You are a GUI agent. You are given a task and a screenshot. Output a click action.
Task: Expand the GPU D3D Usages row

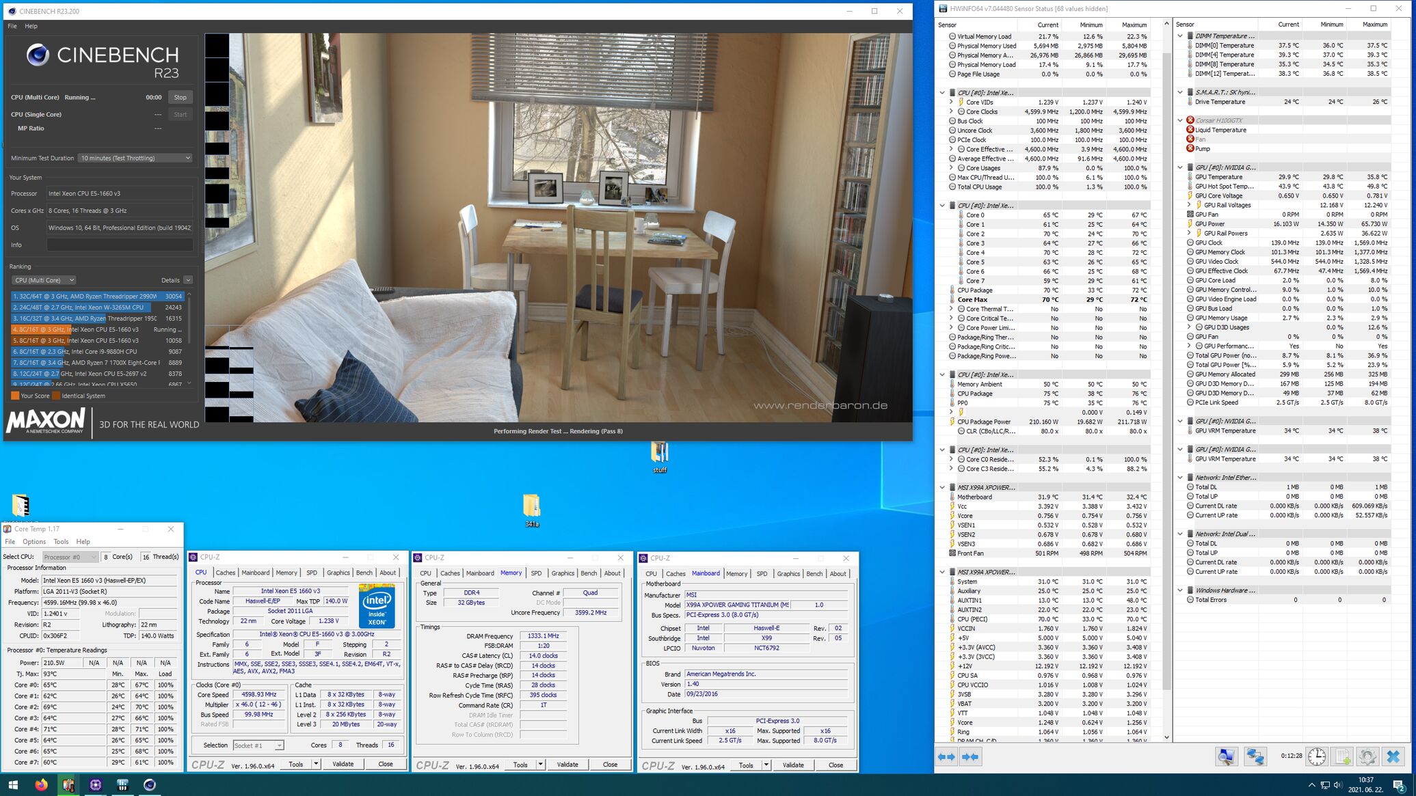[1189, 327]
